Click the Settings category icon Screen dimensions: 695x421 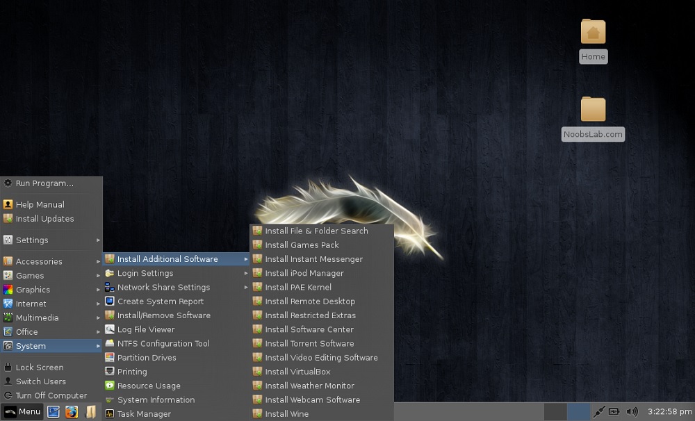click(x=8, y=240)
